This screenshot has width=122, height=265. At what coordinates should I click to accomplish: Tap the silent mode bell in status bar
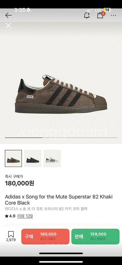click(28, 10)
